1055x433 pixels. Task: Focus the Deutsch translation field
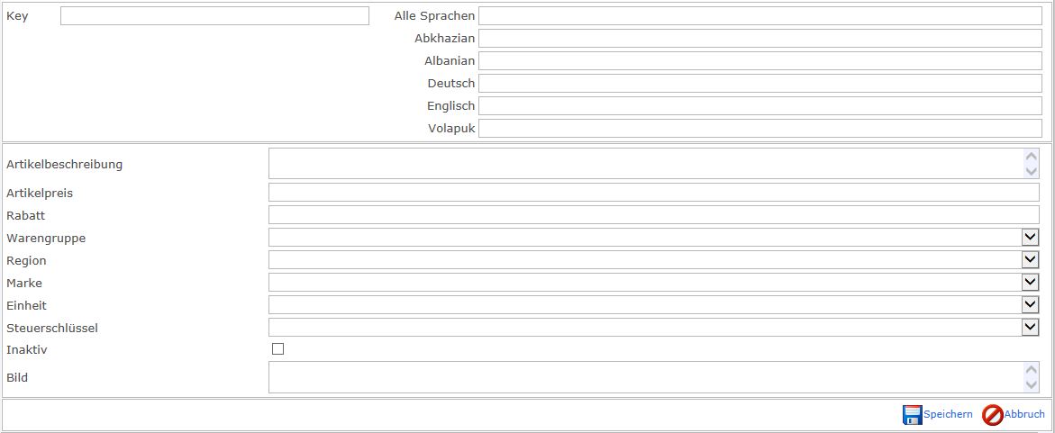[759, 84]
